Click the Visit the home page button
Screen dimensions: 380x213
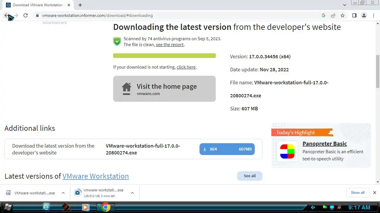(x=164, y=89)
